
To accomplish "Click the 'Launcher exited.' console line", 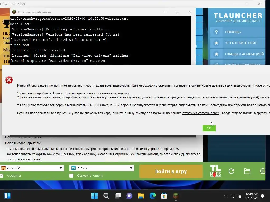I will coord(38,50).
